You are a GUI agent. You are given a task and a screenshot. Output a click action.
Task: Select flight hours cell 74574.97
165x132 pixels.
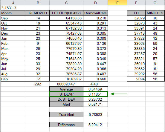pyautogui.click(x=66, y=53)
